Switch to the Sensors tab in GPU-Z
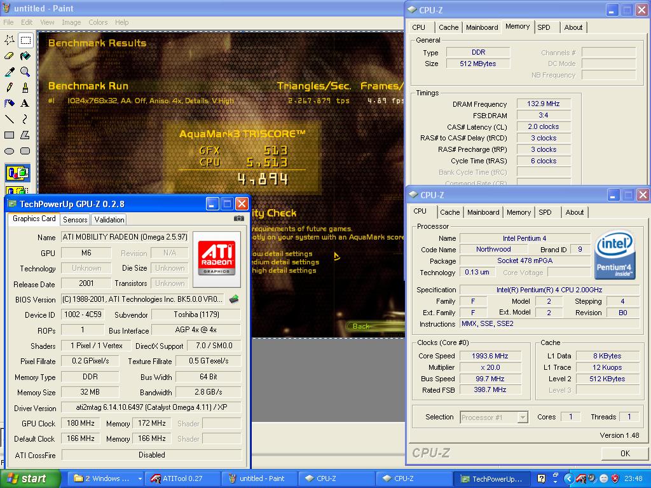The height and width of the screenshot is (488, 651). tap(75, 219)
